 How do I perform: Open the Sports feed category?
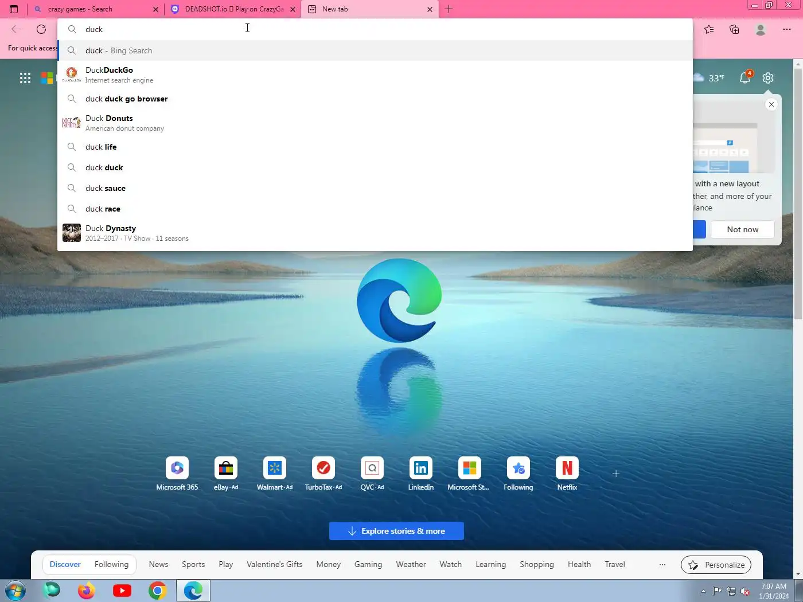[193, 565]
